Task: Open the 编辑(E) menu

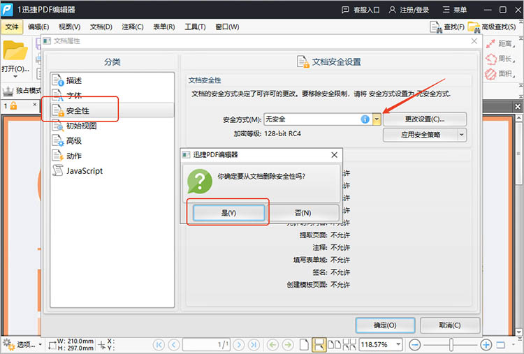Action: (x=38, y=27)
